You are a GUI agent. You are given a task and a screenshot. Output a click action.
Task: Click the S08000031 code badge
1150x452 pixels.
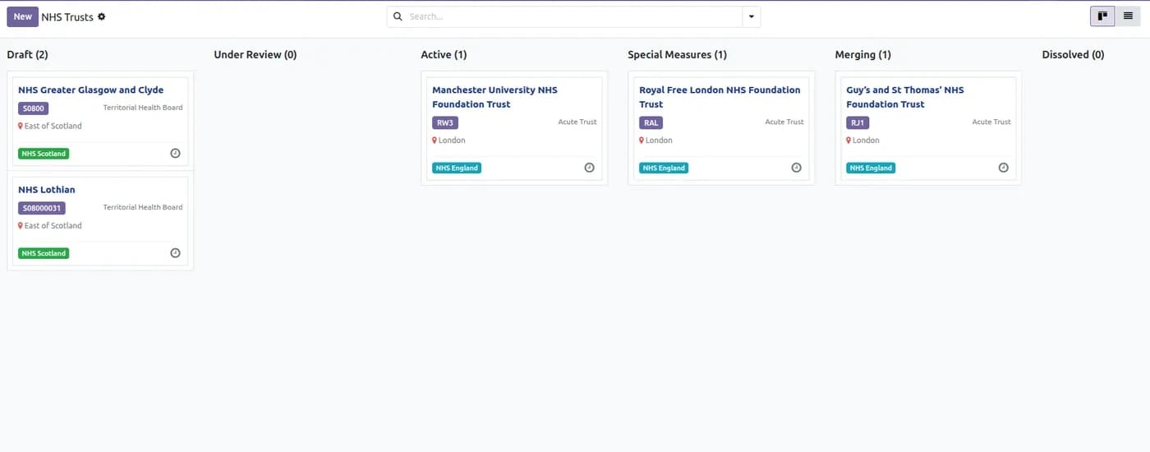point(42,208)
